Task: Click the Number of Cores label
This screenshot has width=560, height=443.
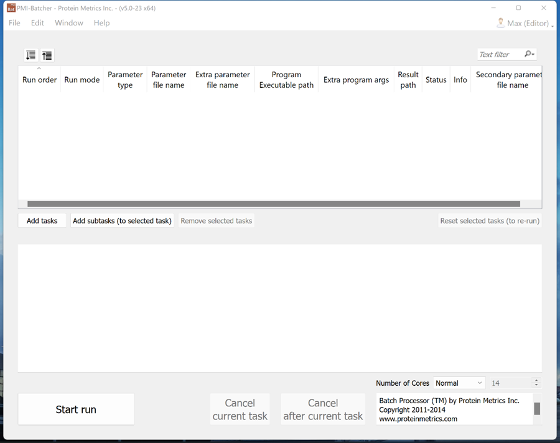Action: click(x=403, y=383)
